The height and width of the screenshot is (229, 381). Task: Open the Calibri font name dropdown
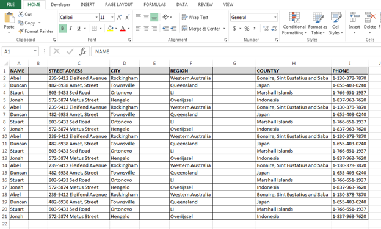coord(96,17)
